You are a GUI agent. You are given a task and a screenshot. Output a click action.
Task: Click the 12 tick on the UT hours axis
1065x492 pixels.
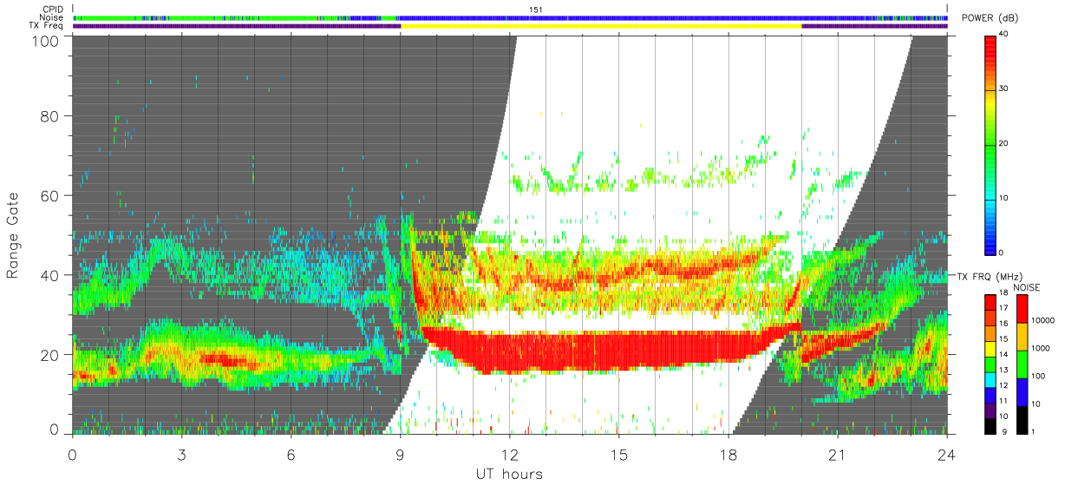pos(510,455)
